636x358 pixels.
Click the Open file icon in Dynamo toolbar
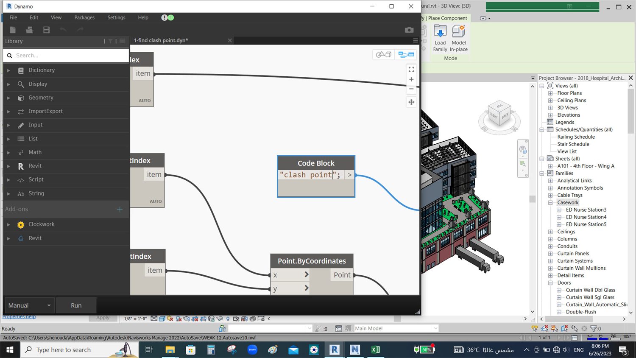(x=29, y=30)
